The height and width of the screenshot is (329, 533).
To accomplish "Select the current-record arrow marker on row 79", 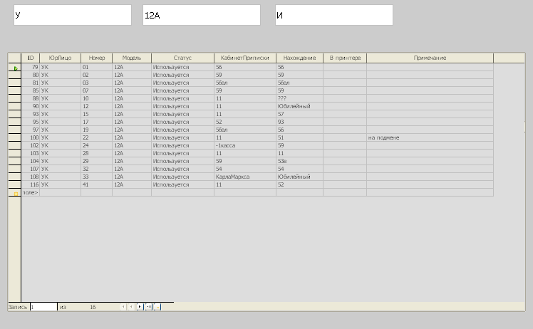I will [14, 68].
